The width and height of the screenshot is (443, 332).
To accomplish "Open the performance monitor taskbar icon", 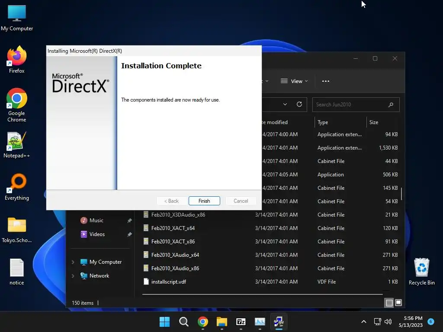I will [260, 322].
